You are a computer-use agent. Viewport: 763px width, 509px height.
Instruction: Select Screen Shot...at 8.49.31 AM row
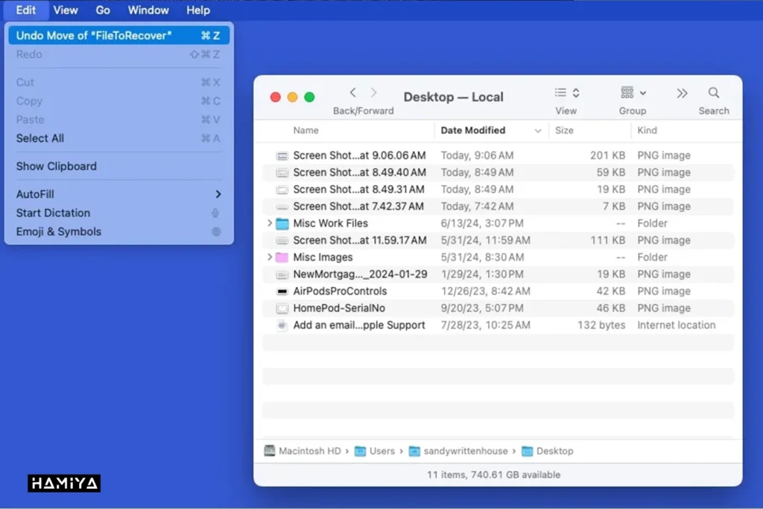498,189
